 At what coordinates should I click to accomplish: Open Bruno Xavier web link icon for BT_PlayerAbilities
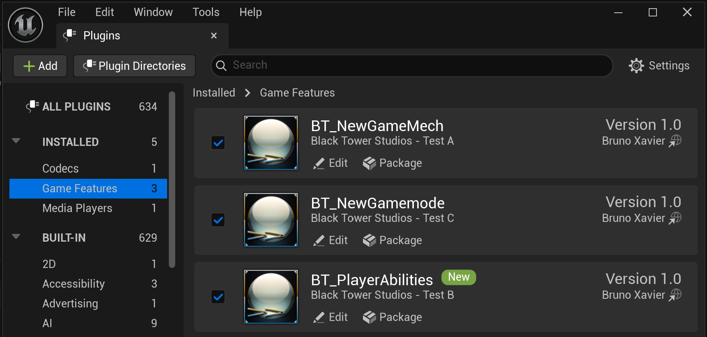pos(675,295)
